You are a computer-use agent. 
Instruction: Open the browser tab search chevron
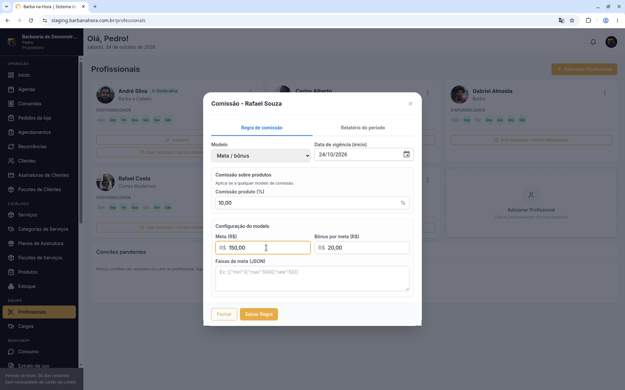(6, 7)
